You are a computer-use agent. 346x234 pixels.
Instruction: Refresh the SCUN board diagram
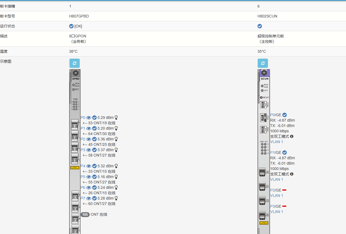[x=263, y=63]
